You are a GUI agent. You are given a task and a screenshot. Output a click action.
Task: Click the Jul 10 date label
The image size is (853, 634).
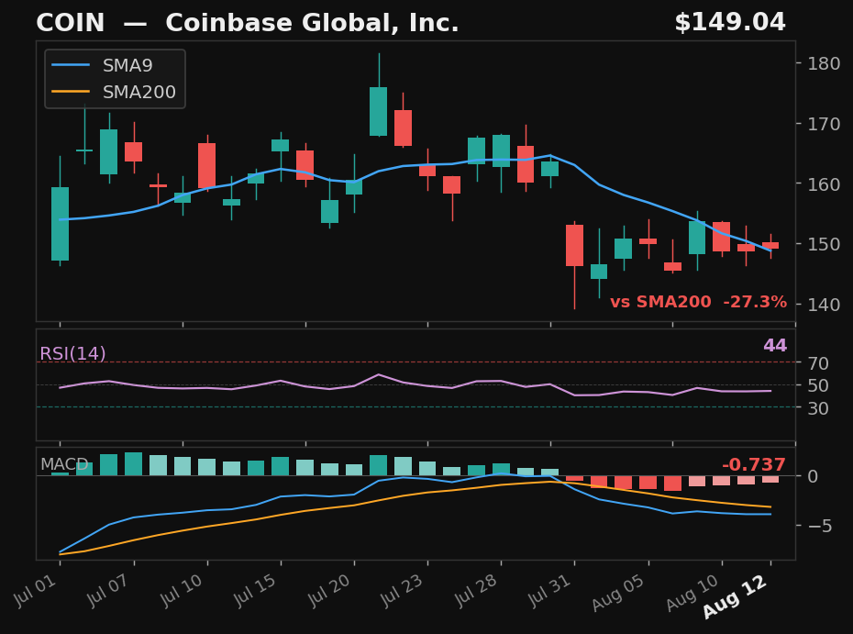(x=182, y=590)
